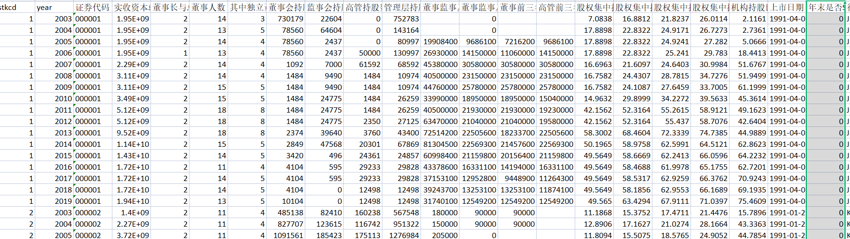The width and height of the screenshot is (850, 239).
Task: Click the cell with value 485138
Action: [286, 212]
